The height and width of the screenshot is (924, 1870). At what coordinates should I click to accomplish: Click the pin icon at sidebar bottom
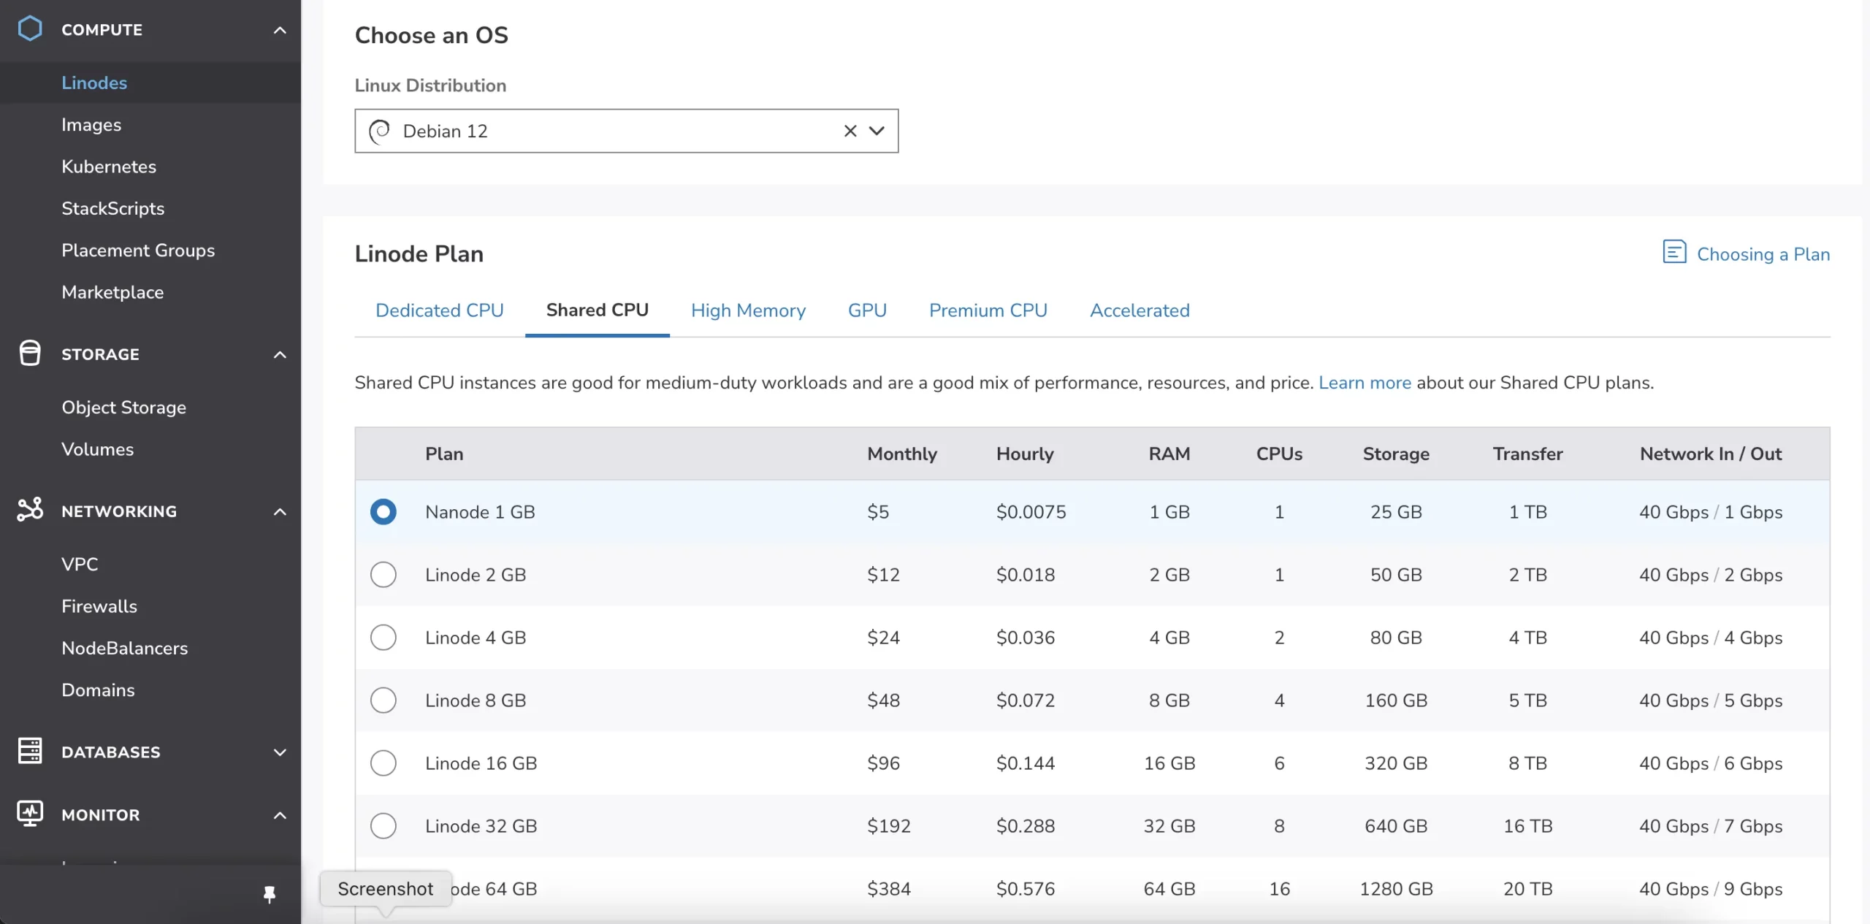pos(270,894)
